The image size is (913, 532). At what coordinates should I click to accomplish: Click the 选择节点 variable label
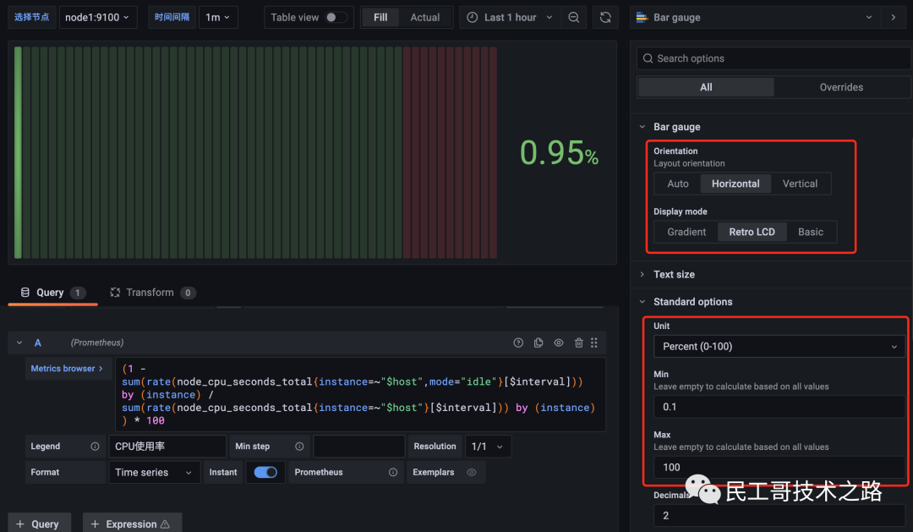[x=31, y=18]
